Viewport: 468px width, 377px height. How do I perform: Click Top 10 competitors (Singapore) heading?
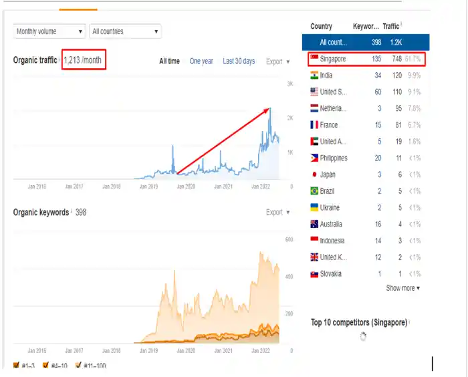[x=359, y=322]
